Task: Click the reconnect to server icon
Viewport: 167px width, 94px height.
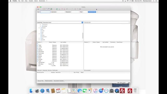Action: point(67,9)
